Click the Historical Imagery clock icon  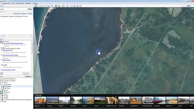tap(56, 6)
